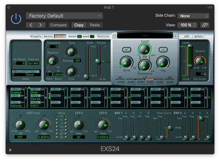Open the View 100 % dropdown

[187, 25]
